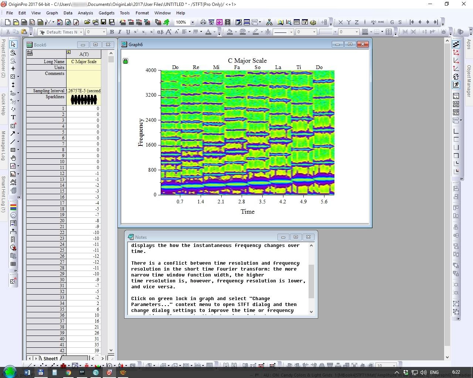Select the Pan hand tool
Image resolution: width=473 pixels, height=378 pixels.
(13, 158)
